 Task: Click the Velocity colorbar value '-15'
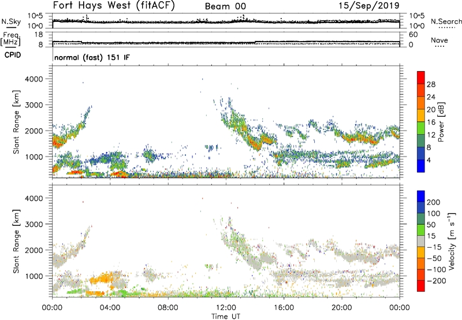tap(434, 247)
